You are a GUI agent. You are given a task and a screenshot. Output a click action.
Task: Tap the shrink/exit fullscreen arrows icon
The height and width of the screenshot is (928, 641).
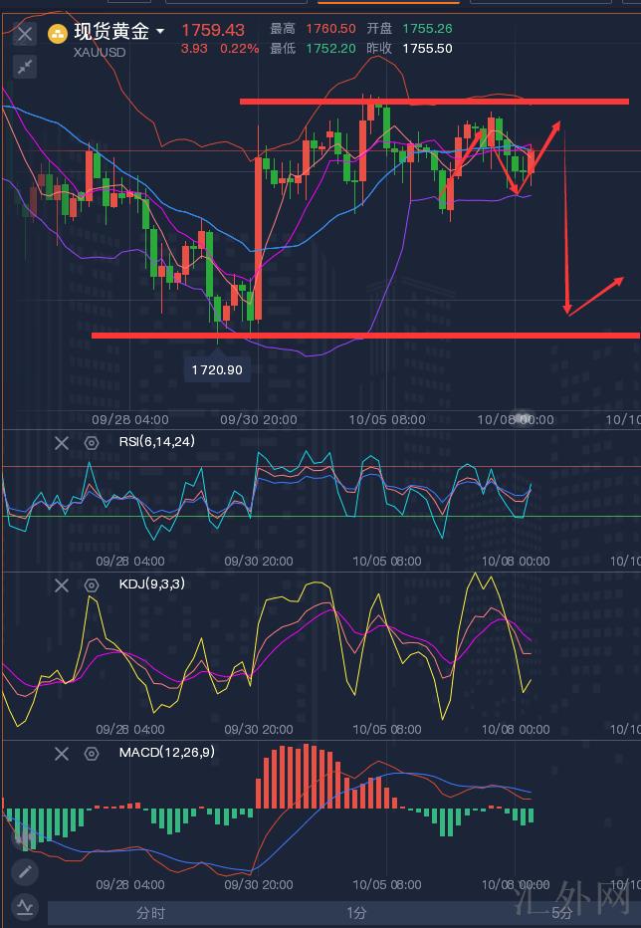click(25, 67)
